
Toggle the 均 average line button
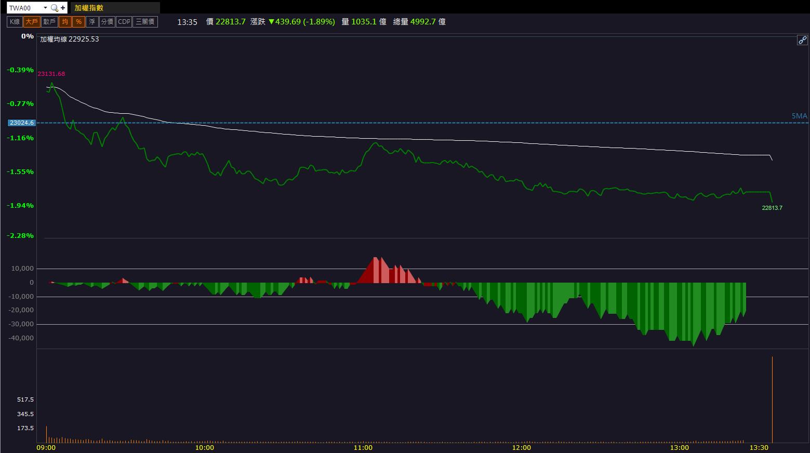click(x=65, y=22)
